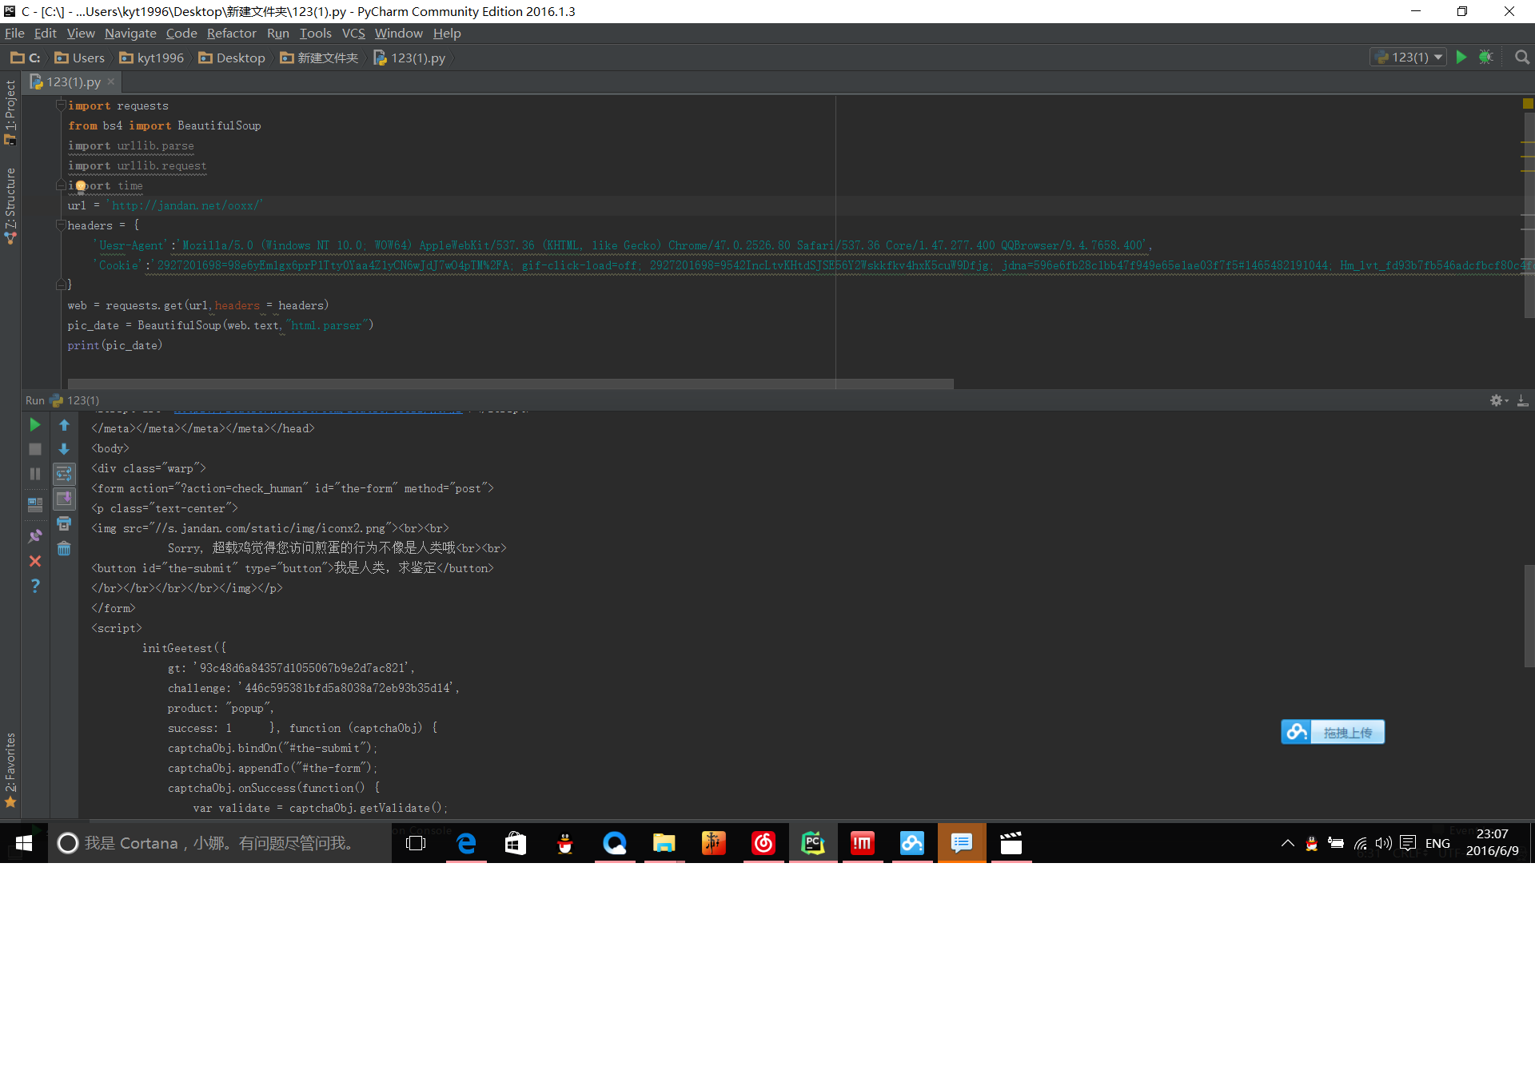Open Microsoft Edge from taskbar
1535x1074 pixels.
tap(466, 843)
